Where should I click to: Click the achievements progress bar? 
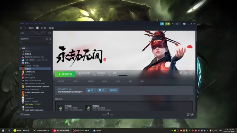coord(123,75)
